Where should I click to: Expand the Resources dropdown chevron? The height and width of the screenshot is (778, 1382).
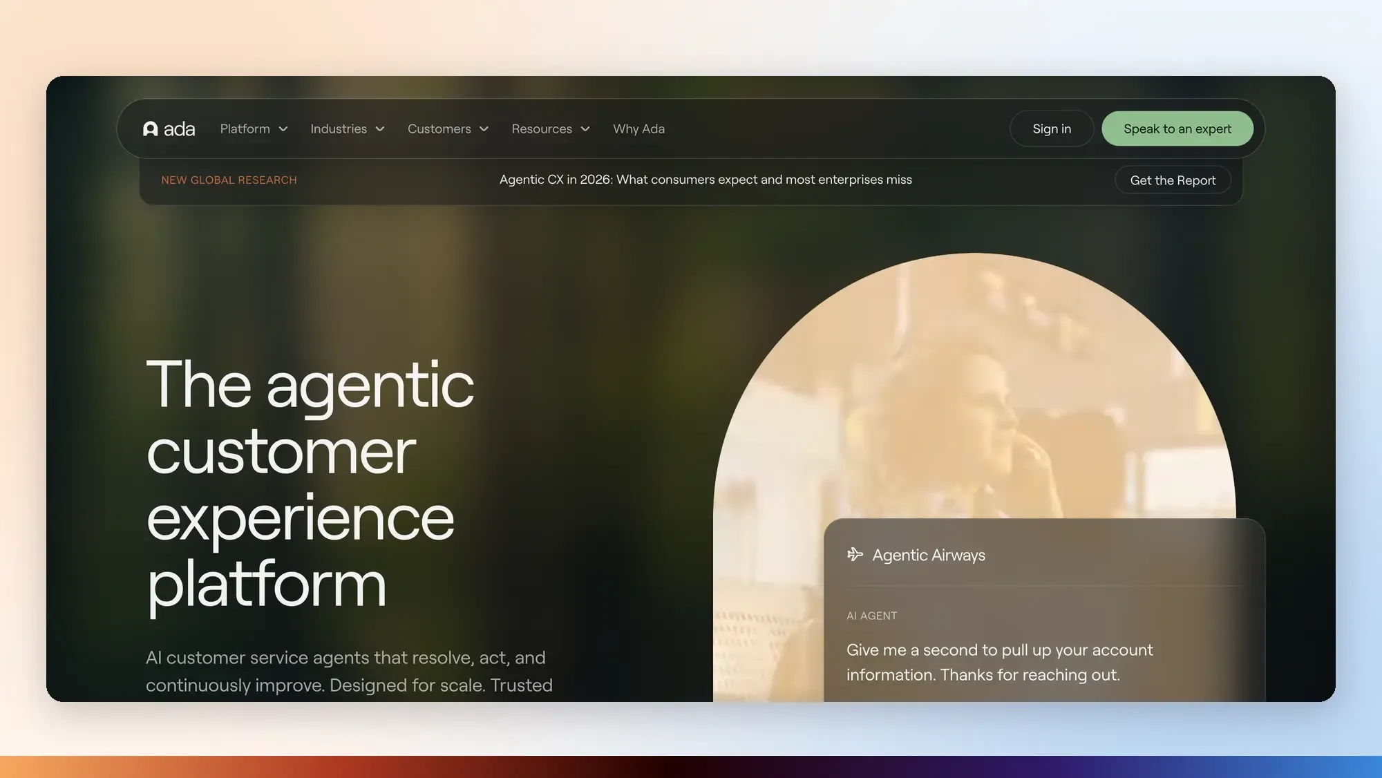pos(585,129)
